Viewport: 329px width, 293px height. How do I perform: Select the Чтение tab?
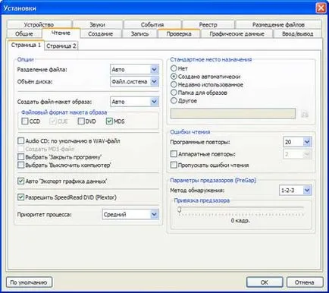click(x=61, y=33)
